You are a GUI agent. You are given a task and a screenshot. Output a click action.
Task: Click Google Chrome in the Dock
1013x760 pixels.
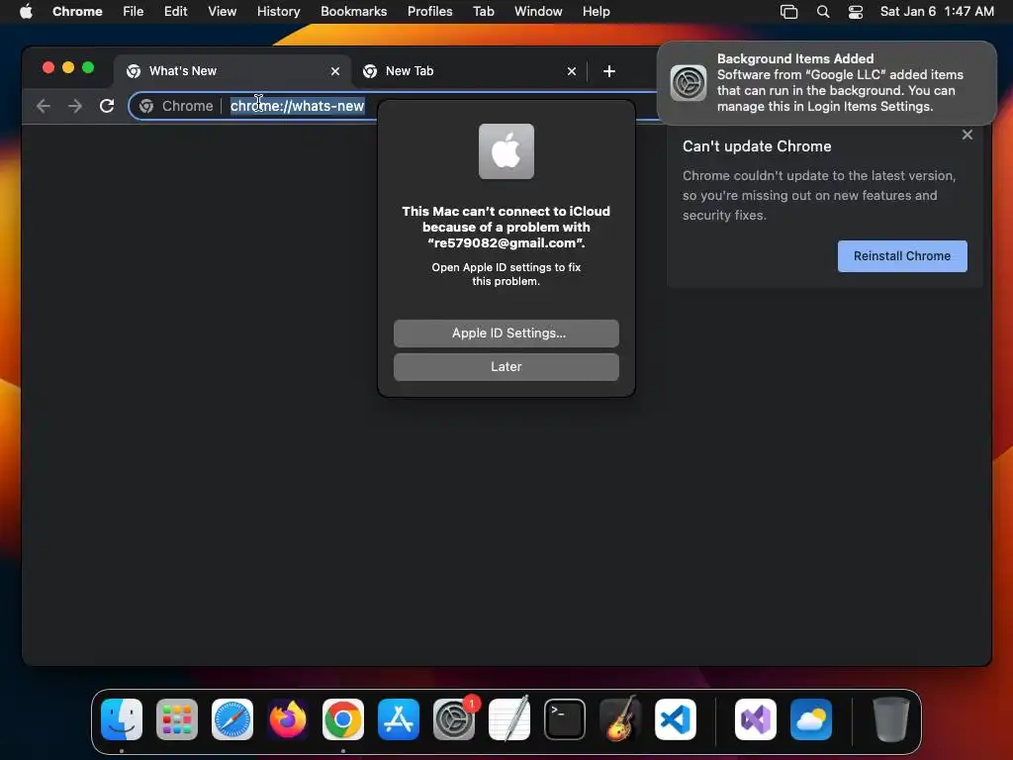coord(343,719)
